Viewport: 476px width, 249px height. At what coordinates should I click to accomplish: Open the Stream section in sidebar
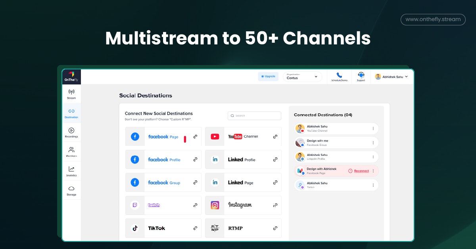[71, 94]
